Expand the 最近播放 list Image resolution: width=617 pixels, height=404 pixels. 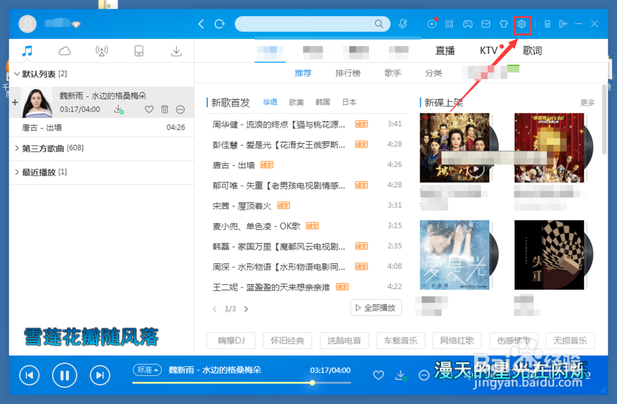coord(17,172)
